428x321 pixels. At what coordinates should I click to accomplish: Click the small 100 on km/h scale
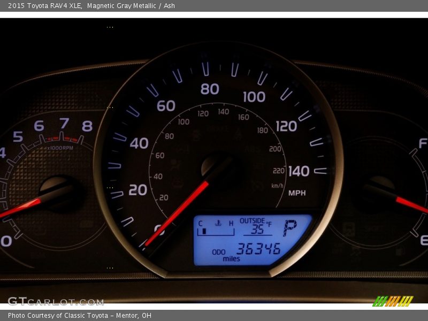(x=184, y=122)
